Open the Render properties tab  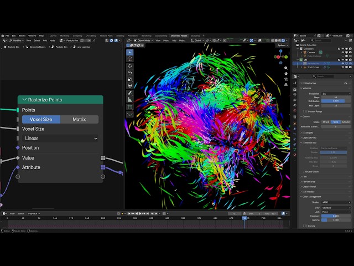[x=295, y=90]
